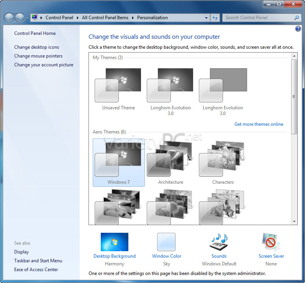The image size is (305, 283).
Task: Select the Longhorn Evolution 3.0 theme with gray background
Action: point(223,92)
